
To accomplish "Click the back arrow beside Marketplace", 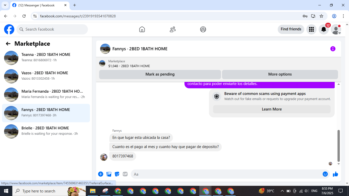I will pyautogui.click(x=8, y=44).
